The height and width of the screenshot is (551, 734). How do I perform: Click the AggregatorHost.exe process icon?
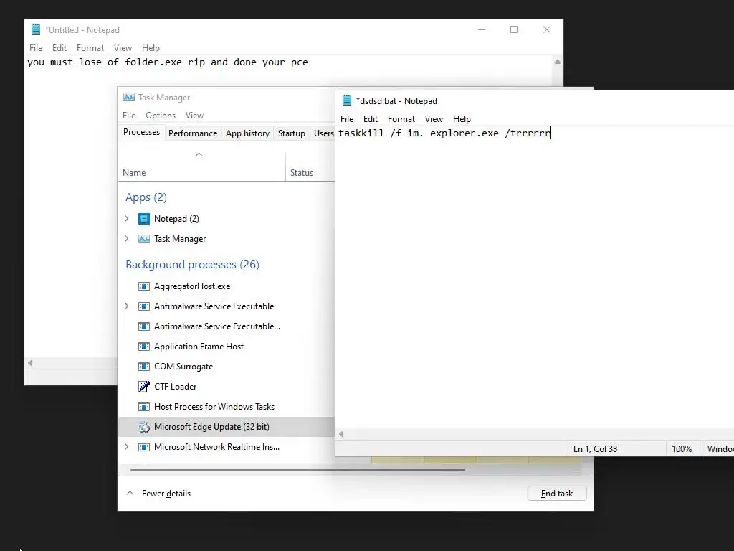[143, 286]
